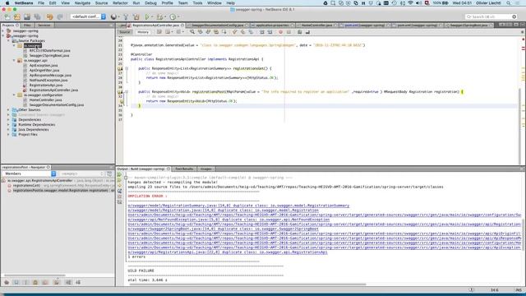Collapse the io.swagger.api package
Screen dimensions: 526x296
[x=14, y=60]
